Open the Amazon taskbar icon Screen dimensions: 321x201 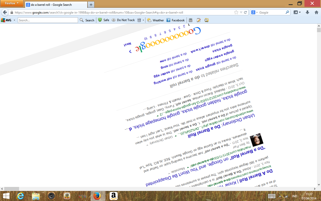pos(114,196)
